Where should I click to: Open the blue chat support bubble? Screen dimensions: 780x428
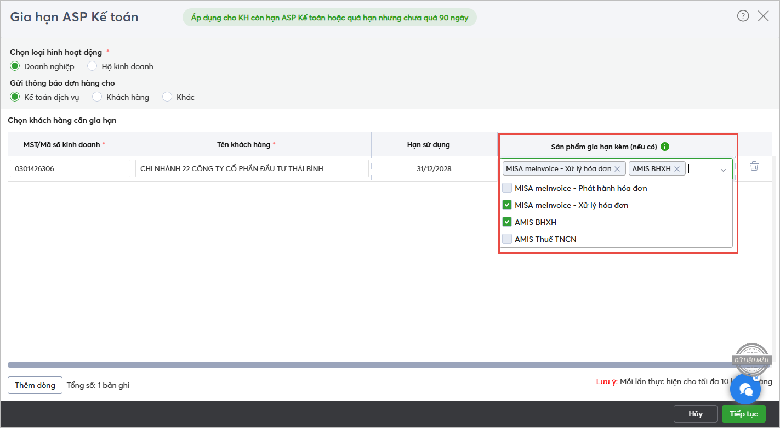[x=745, y=390]
